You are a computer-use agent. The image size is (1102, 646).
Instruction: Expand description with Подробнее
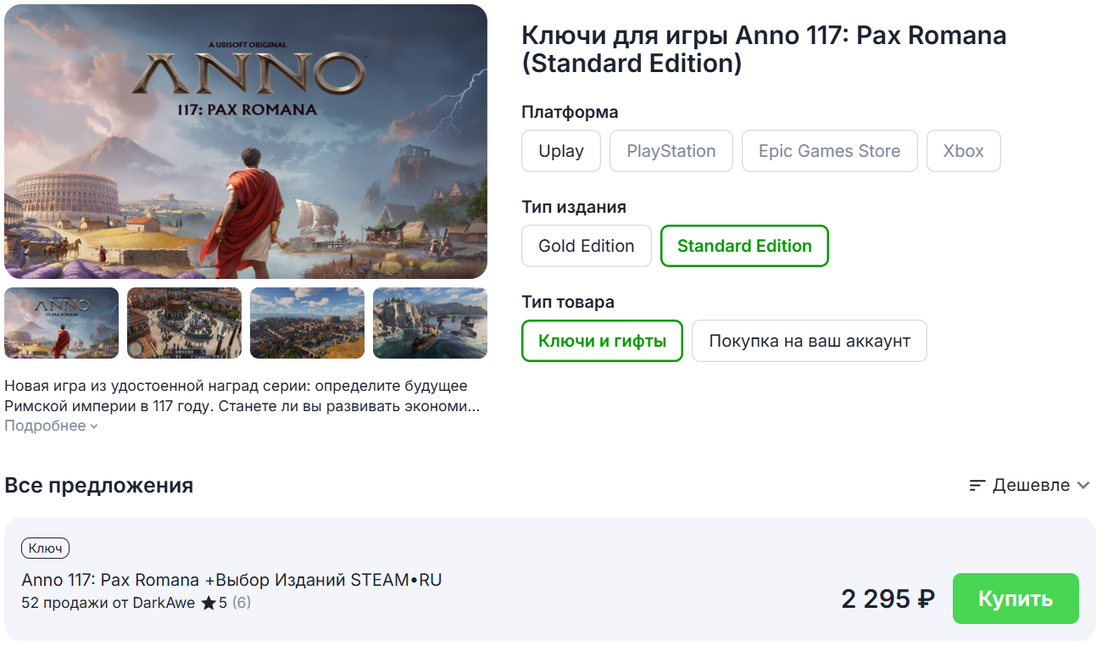click(51, 426)
